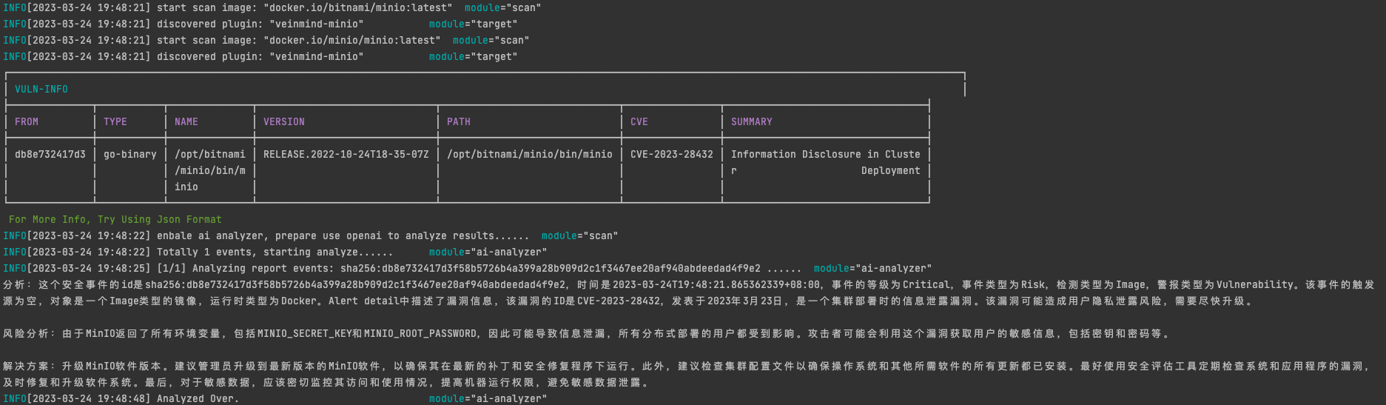
Task: Click the PATH column header
Action: 459,121
